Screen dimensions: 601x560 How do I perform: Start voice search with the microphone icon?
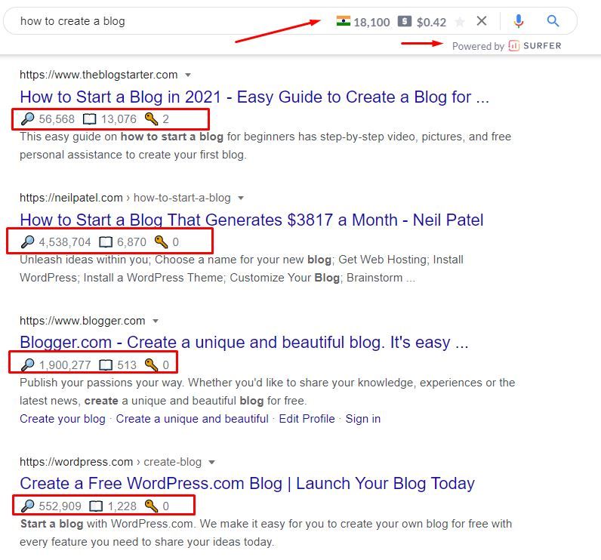(x=519, y=21)
